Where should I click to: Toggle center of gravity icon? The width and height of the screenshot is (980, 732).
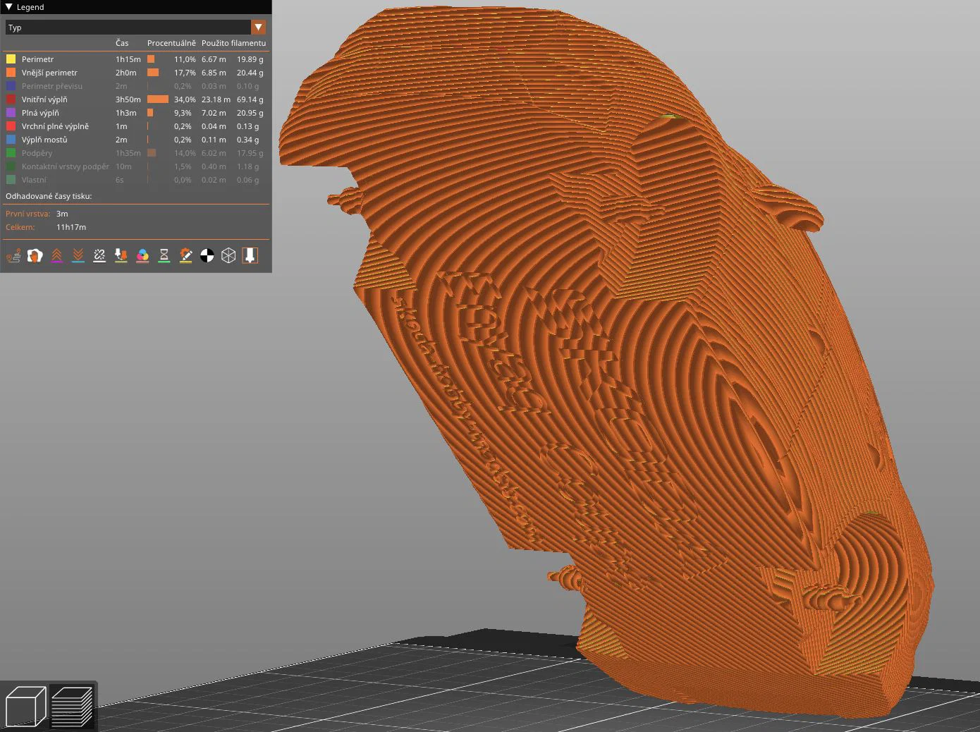[207, 255]
